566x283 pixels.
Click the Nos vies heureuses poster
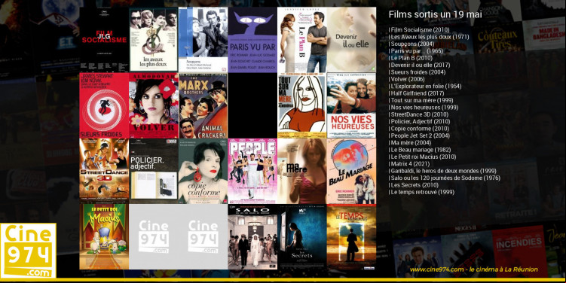point(352,105)
